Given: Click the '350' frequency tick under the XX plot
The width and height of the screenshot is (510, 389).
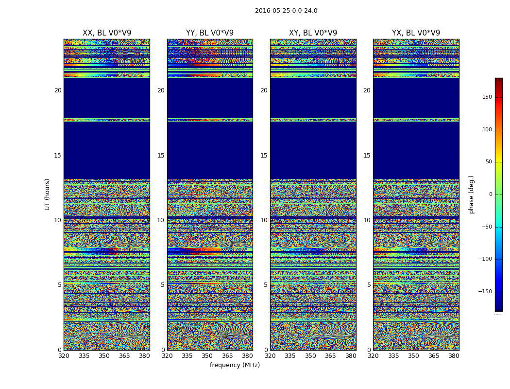Looking at the screenshot, I should [x=104, y=356].
